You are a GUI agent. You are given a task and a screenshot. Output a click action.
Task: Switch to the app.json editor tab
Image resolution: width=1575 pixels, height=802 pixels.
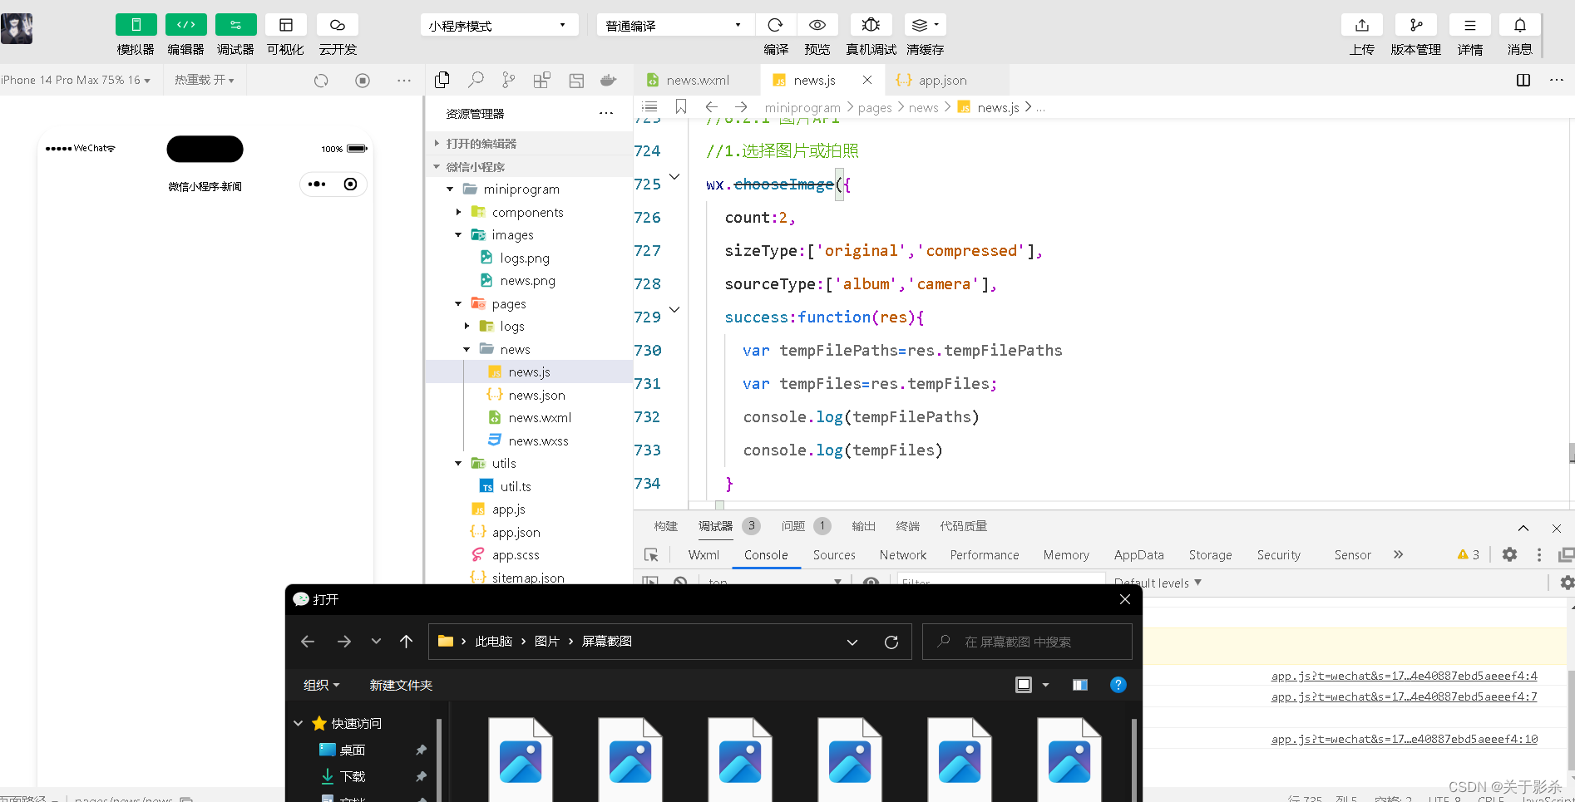click(942, 80)
